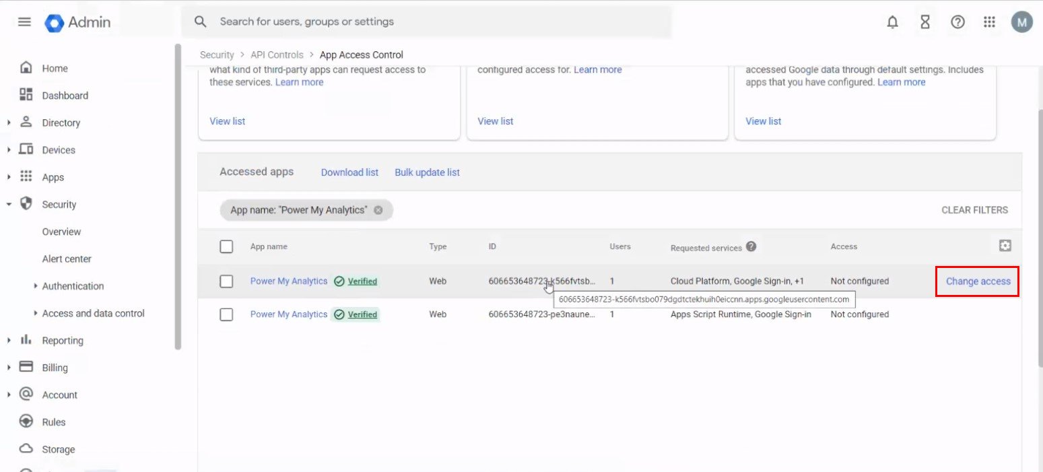Collapse the Security menu section
Image resolution: width=1043 pixels, height=472 pixels.
[9, 204]
